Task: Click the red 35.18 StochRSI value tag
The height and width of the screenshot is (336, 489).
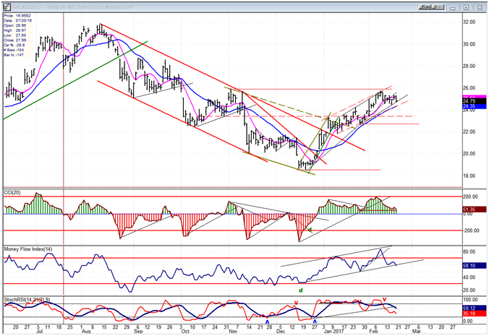Action: [x=474, y=314]
